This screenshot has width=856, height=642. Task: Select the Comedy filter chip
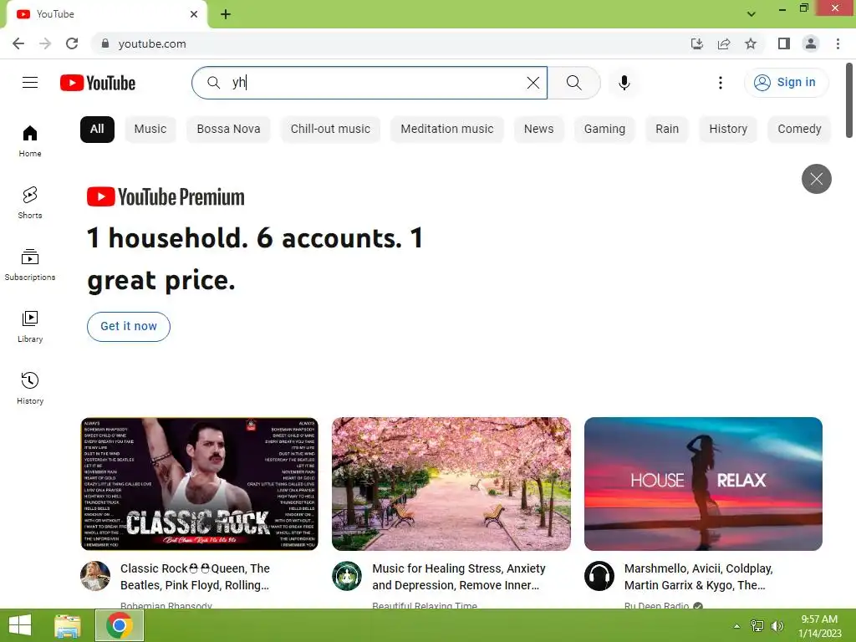799,129
